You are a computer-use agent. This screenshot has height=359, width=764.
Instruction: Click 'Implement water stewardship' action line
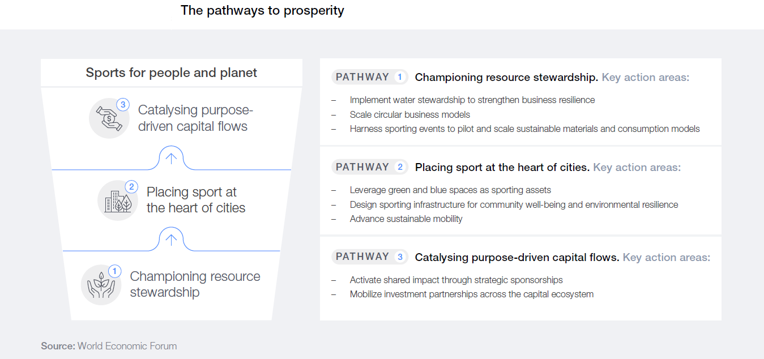tap(472, 100)
